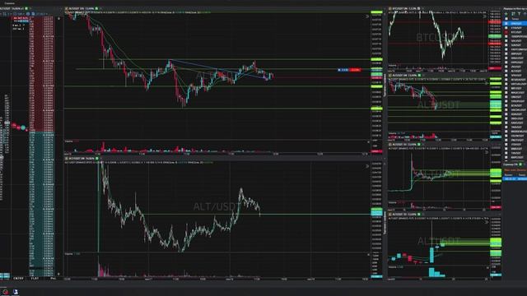Click the teal last-price marker in the order book cluster column
Viewport: 527px width, 296px height.
click(x=23, y=127)
